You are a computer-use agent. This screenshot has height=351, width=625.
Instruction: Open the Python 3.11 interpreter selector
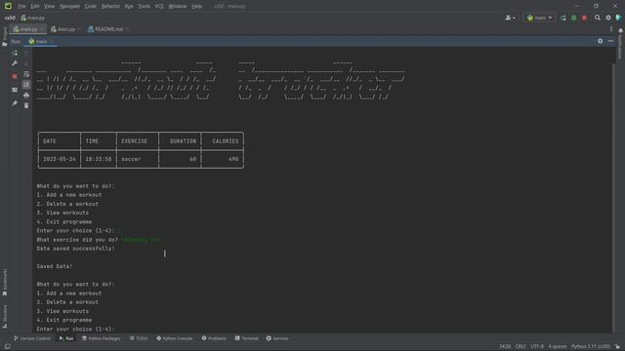tap(591, 347)
